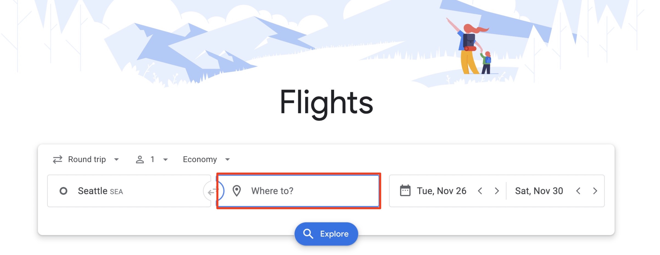Go back one day on return date
The image size is (660, 255).
tap(578, 191)
